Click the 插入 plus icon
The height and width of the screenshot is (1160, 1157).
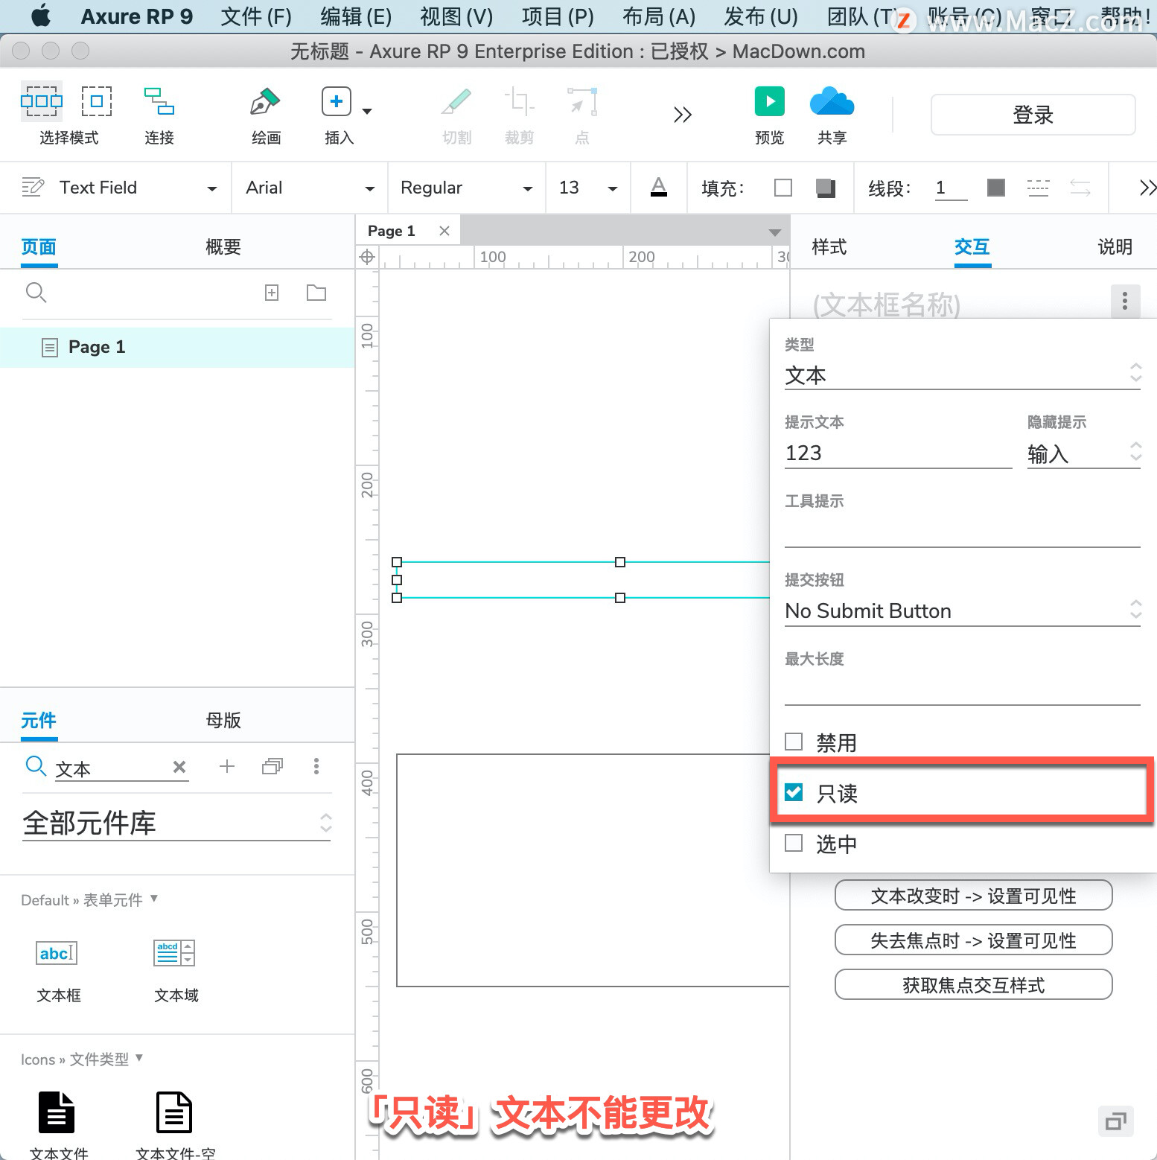tap(337, 101)
